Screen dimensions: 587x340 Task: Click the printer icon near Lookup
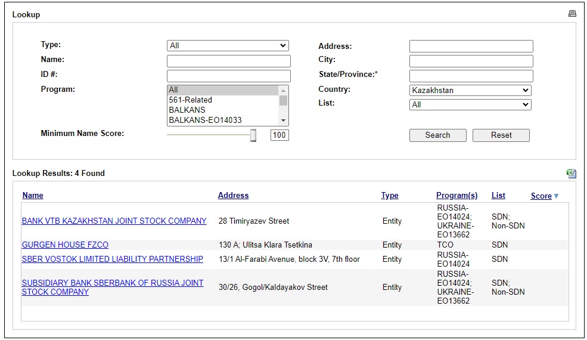pos(572,14)
